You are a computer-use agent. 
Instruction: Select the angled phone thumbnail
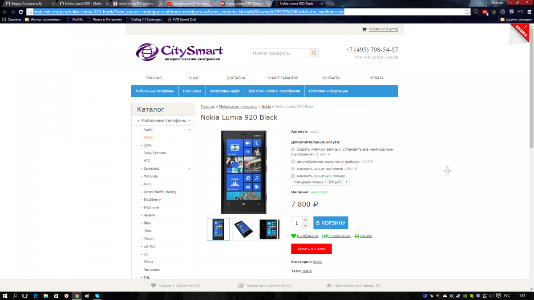(x=244, y=229)
